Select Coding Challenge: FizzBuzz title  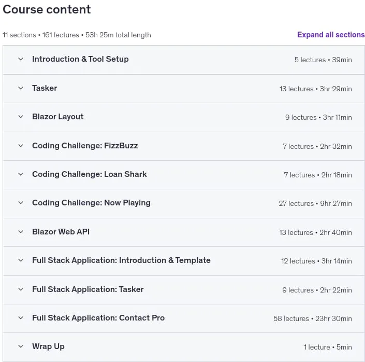(85, 146)
